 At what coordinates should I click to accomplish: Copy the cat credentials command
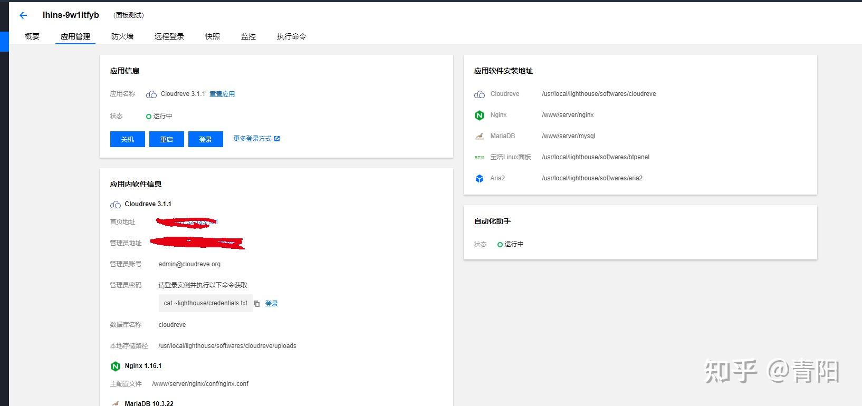point(257,304)
